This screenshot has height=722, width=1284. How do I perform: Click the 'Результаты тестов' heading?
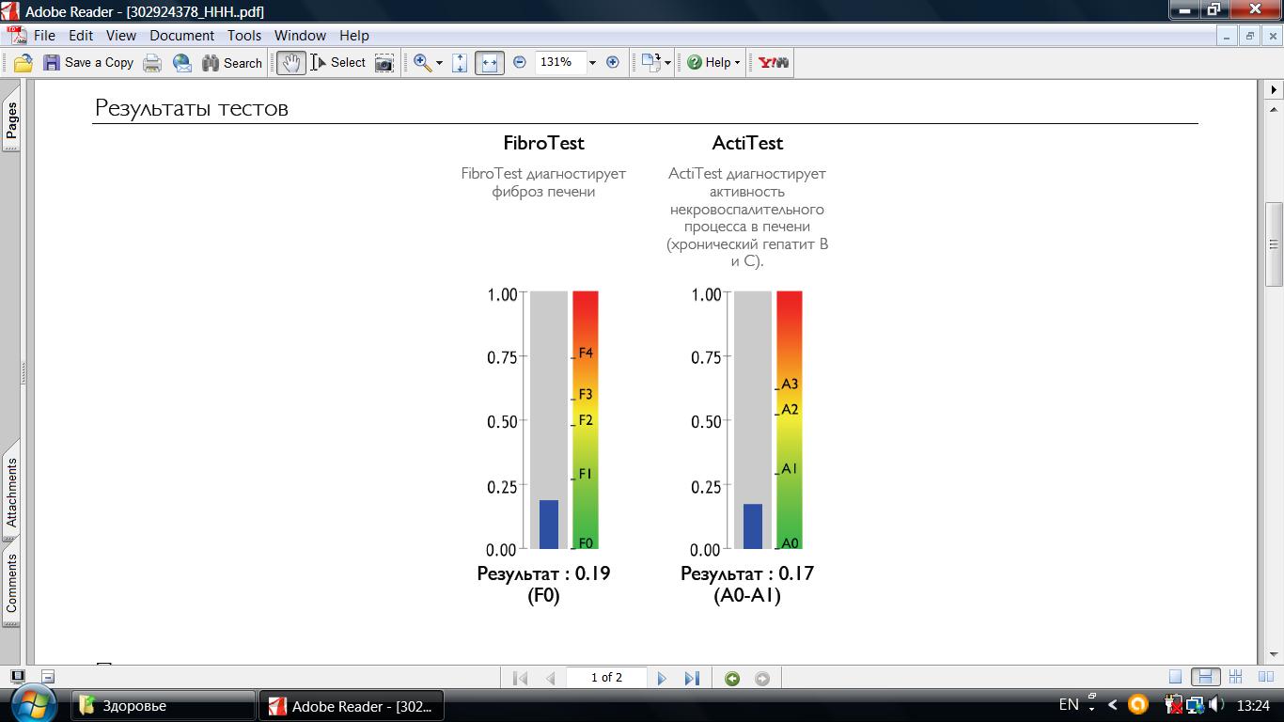pyautogui.click(x=192, y=108)
